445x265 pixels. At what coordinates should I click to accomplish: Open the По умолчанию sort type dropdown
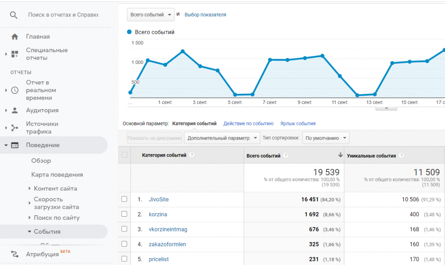(325, 138)
